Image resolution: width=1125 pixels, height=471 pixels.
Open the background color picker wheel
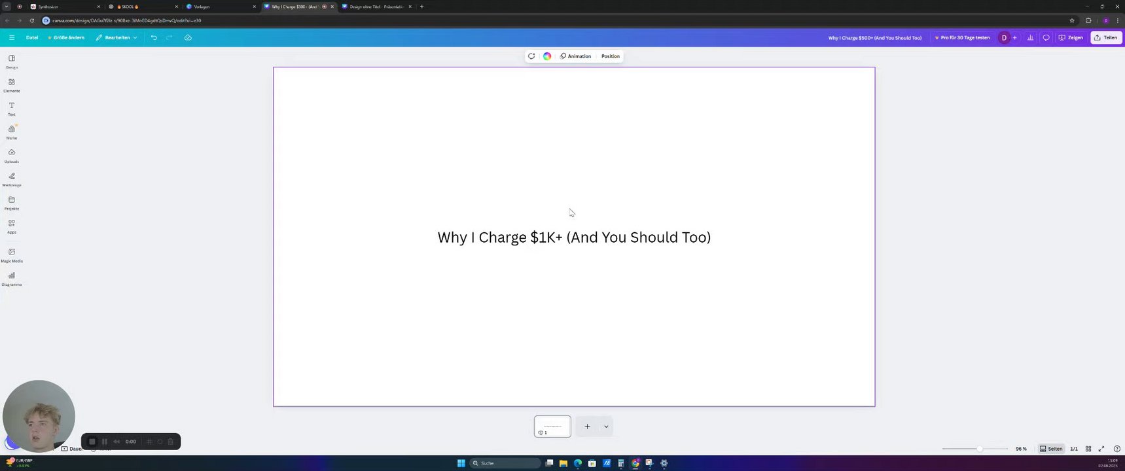[x=547, y=56]
